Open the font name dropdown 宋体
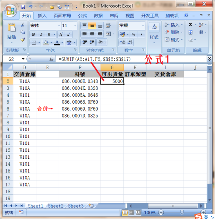This screenshot has height=219, width=215. coord(59,26)
